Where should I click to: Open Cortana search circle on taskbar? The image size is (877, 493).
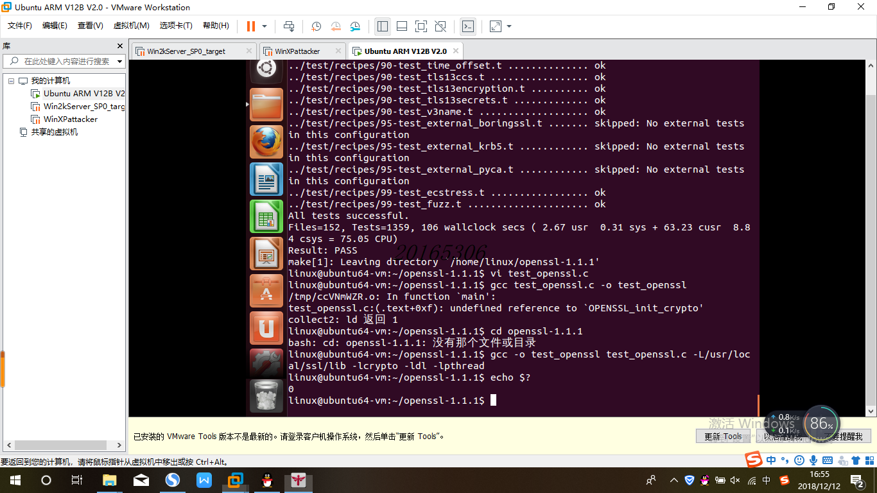pyautogui.click(x=46, y=480)
